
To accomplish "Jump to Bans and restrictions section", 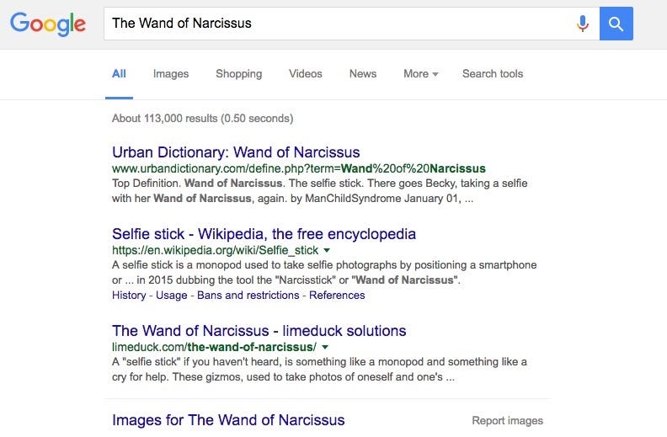I will [248, 295].
